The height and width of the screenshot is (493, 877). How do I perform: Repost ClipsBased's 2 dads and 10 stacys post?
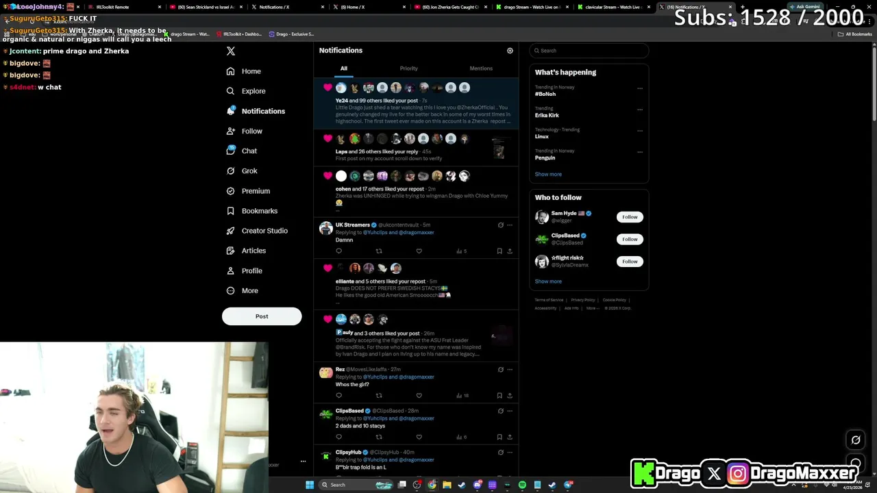(379, 437)
